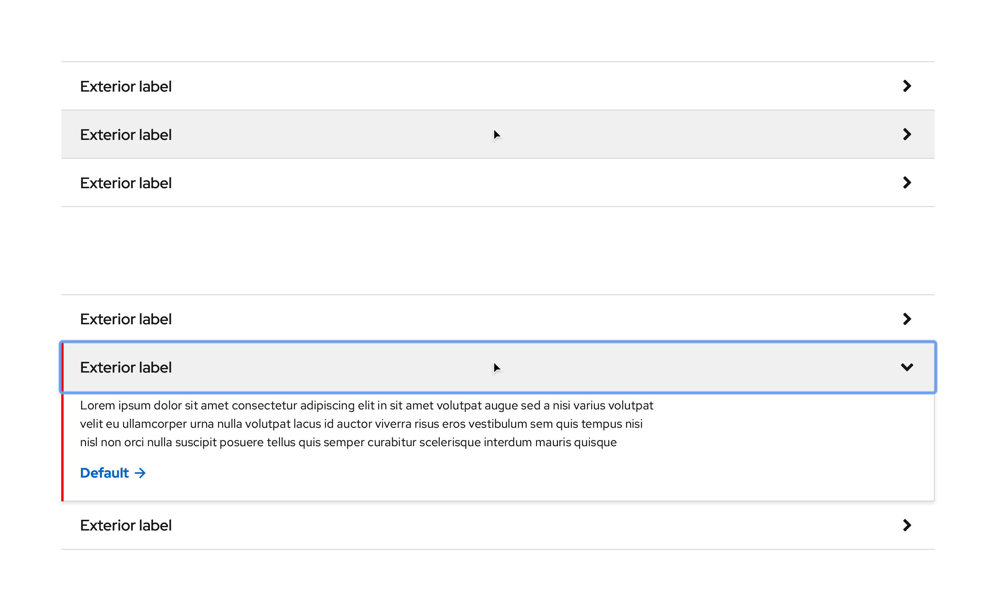
Task: Click the chevron in the third row of the top accordion
Action: click(907, 183)
